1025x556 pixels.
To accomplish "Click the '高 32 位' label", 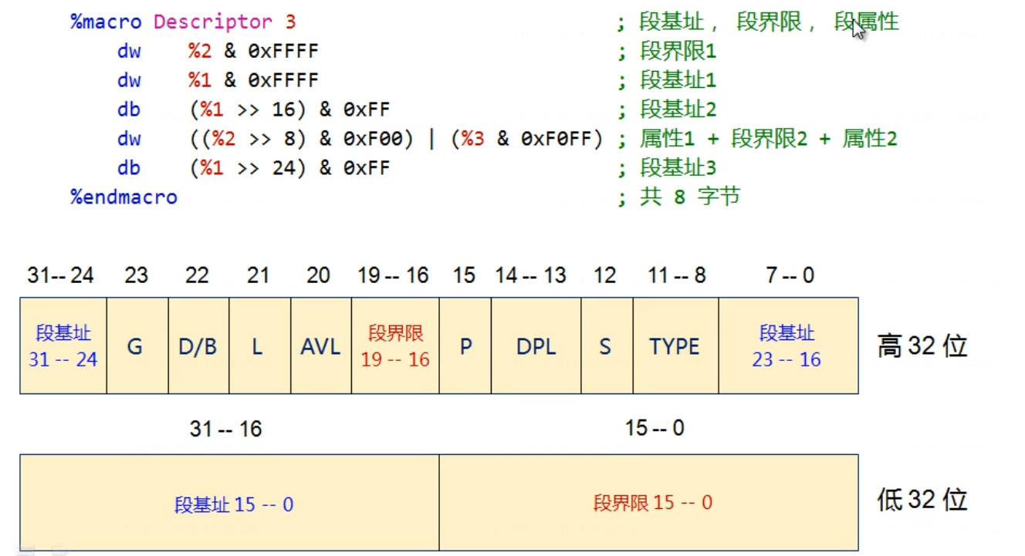I will pos(922,346).
